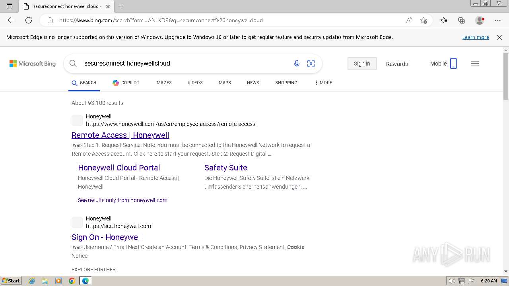Click the search magnifier icon
Screen dimensions: 509x286
point(73,63)
